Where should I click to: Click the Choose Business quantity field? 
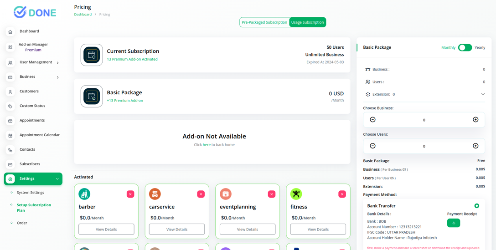point(424,120)
